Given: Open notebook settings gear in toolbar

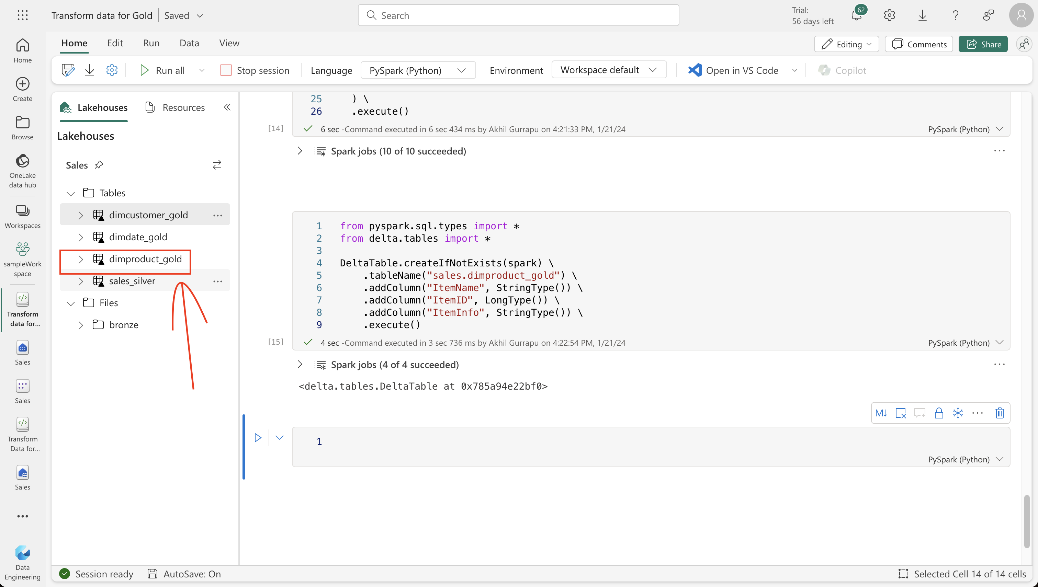Looking at the screenshot, I should 112,70.
